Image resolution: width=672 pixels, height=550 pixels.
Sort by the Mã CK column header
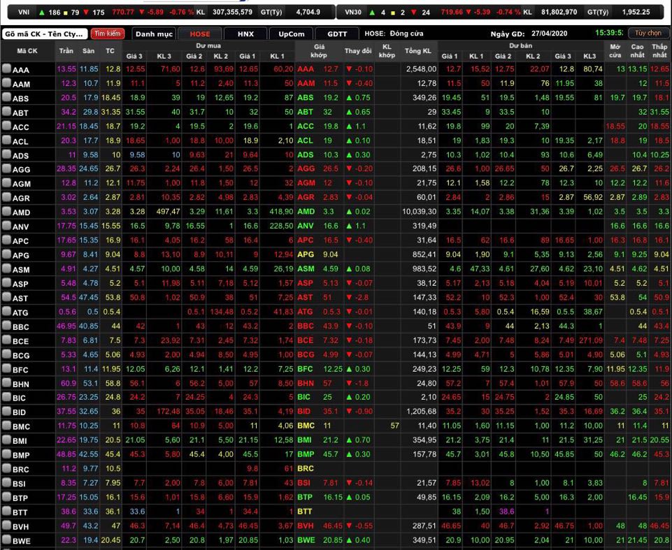click(x=27, y=51)
